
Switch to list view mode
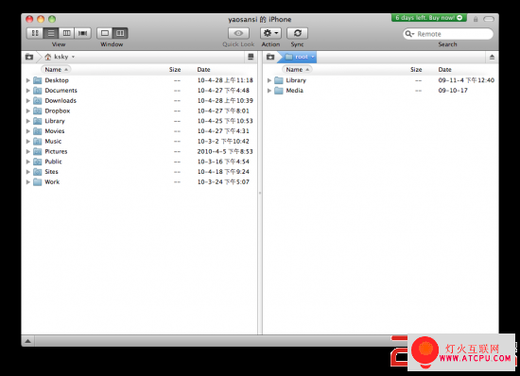coord(51,33)
